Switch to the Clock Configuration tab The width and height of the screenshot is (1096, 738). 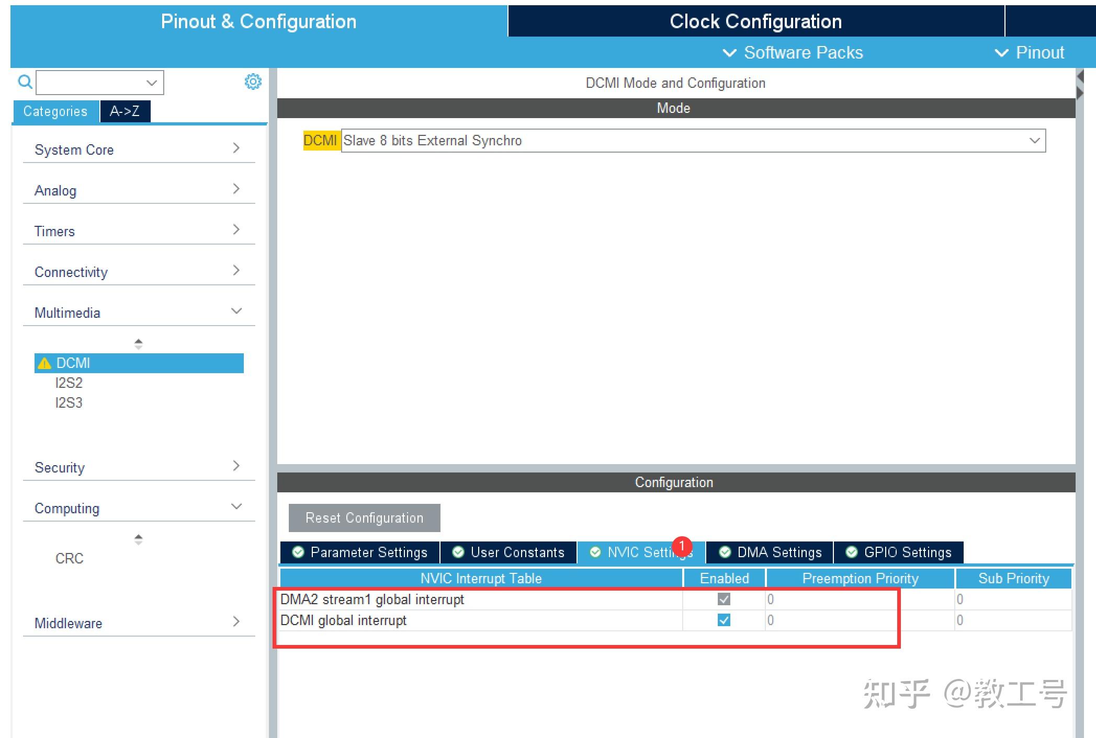point(755,21)
